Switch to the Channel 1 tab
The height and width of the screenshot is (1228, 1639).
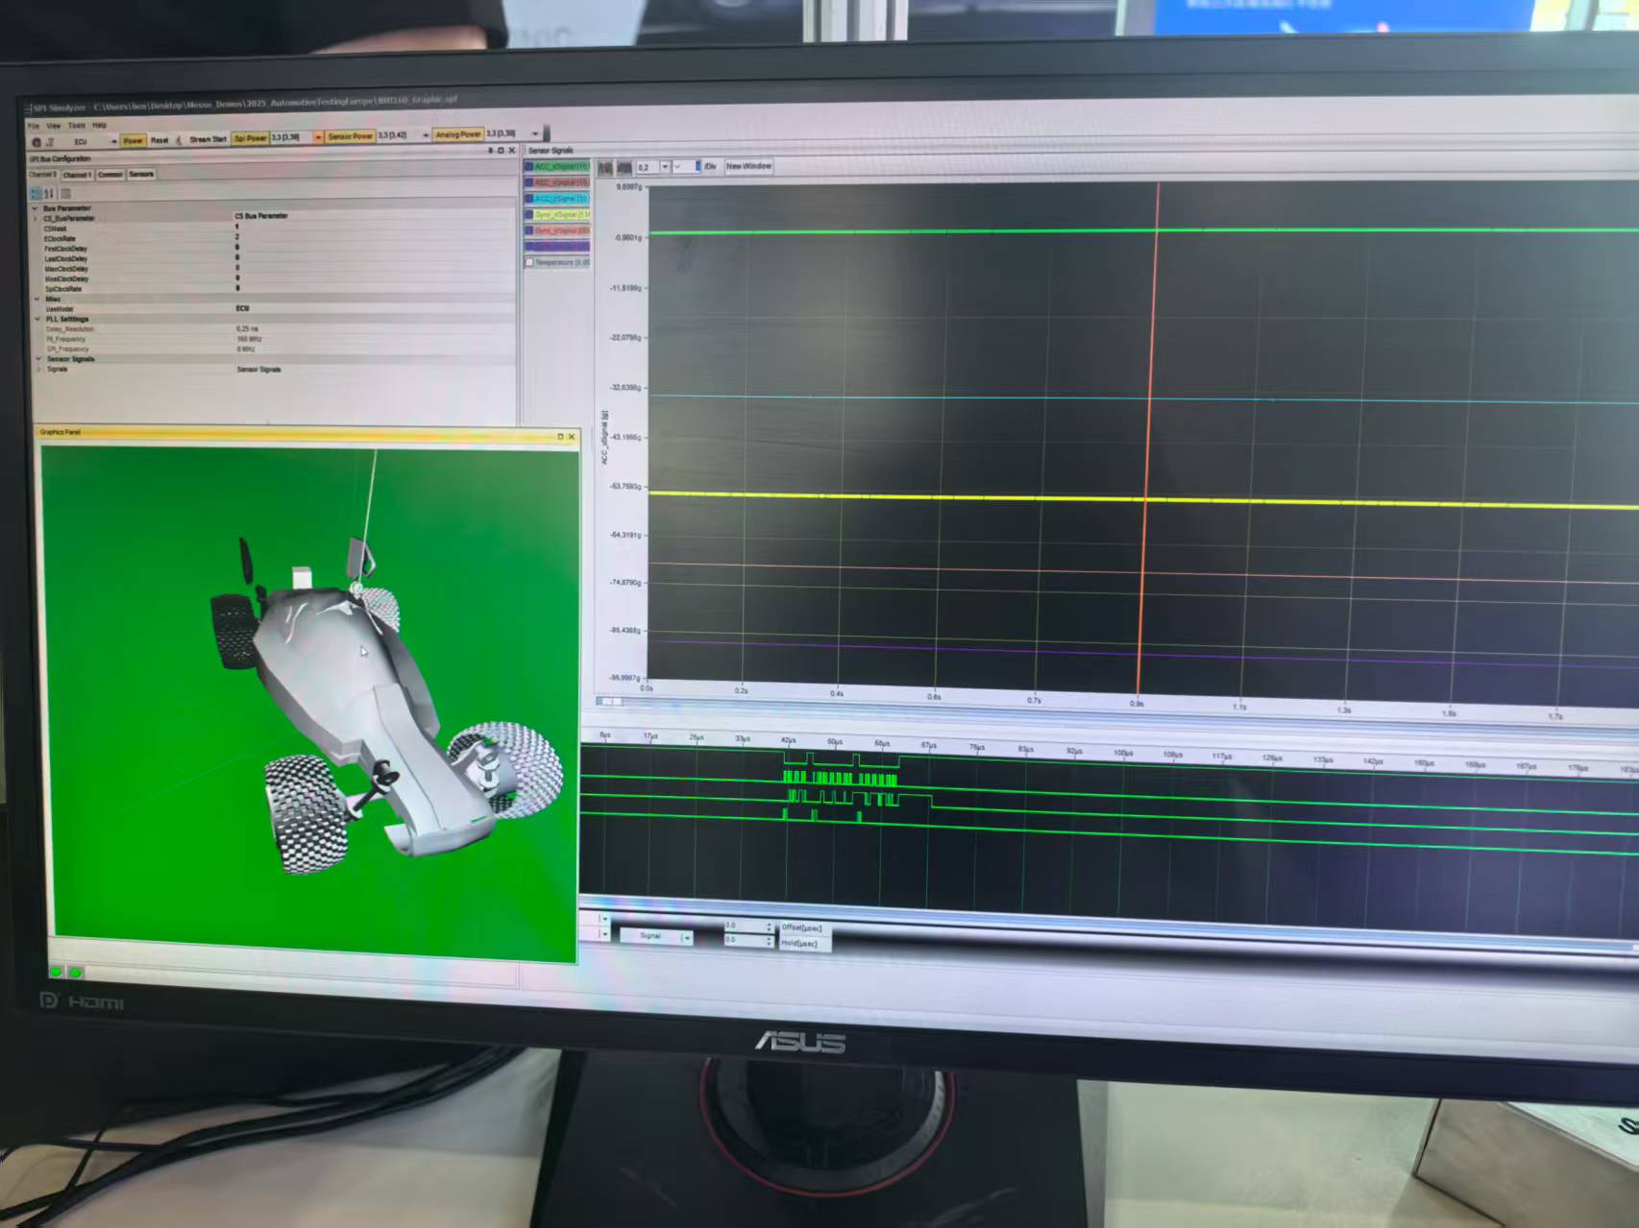(x=77, y=175)
